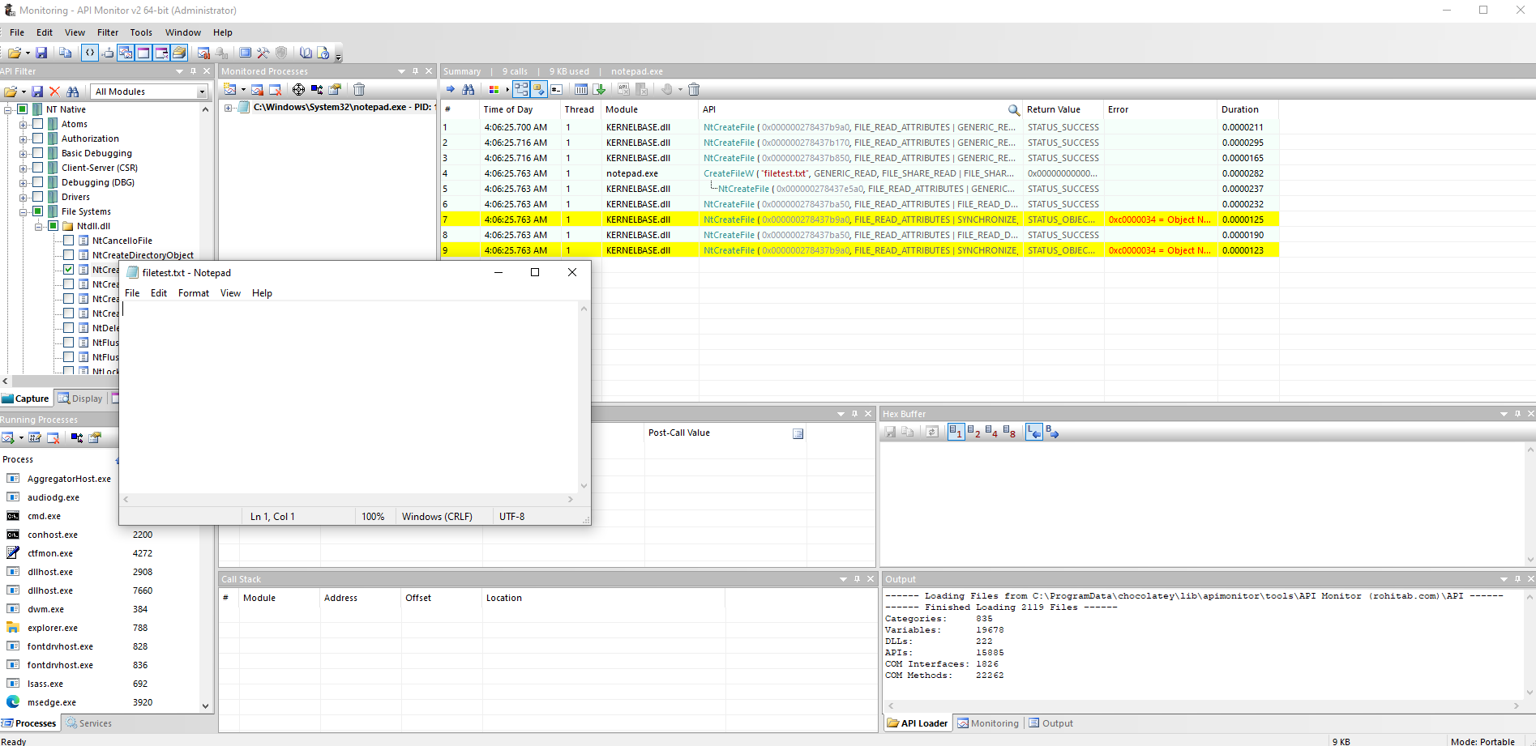Check the NtCancelIoFile checkbox

point(68,241)
